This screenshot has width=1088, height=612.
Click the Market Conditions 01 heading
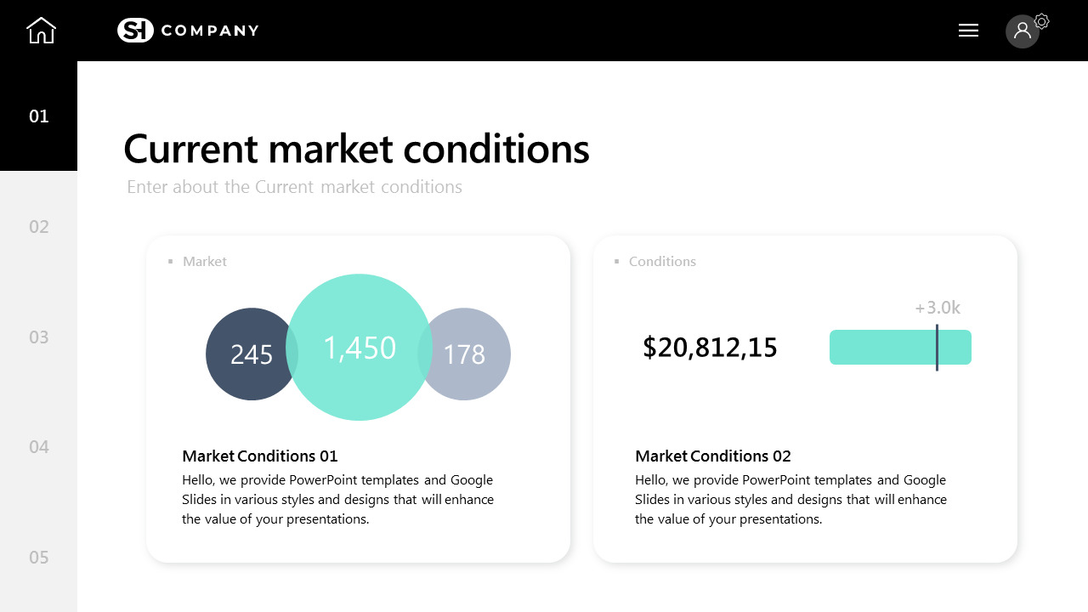click(x=260, y=456)
